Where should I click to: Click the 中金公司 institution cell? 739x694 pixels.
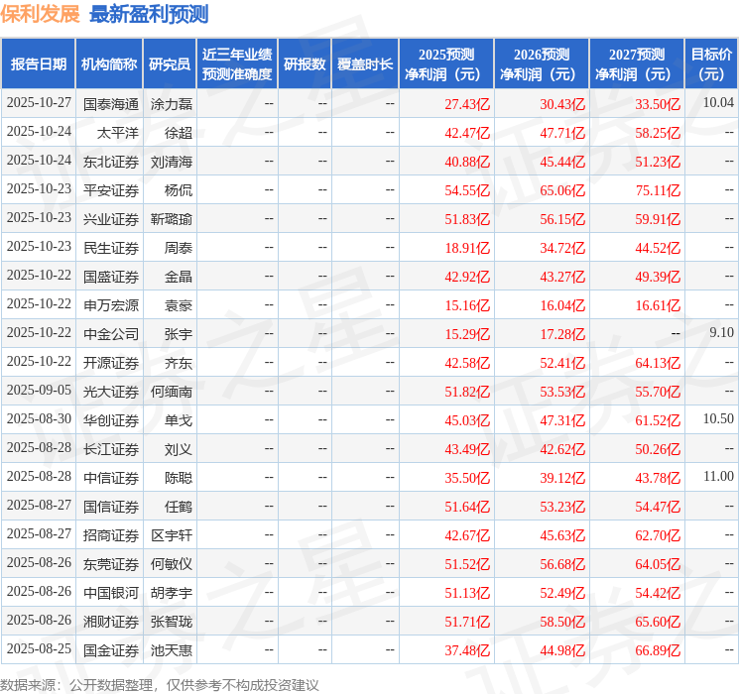click(111, 334)
